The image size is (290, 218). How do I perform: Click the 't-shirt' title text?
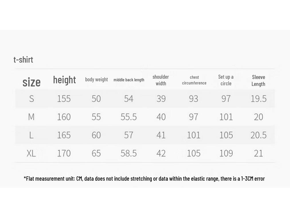click(x=23, y=60)
